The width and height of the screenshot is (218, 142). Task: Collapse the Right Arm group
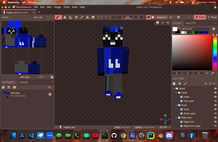coord(176,118)
